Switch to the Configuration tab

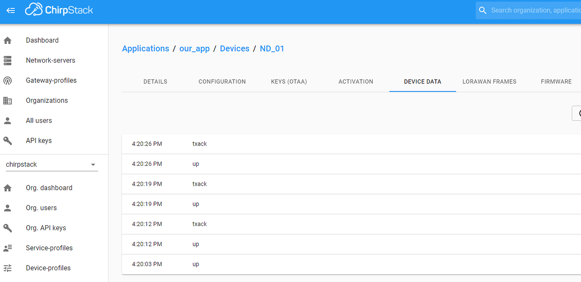click(222, 82)
